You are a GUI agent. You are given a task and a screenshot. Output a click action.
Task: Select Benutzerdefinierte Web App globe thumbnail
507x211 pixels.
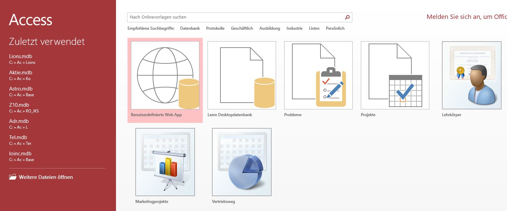(x=165, y=75)
